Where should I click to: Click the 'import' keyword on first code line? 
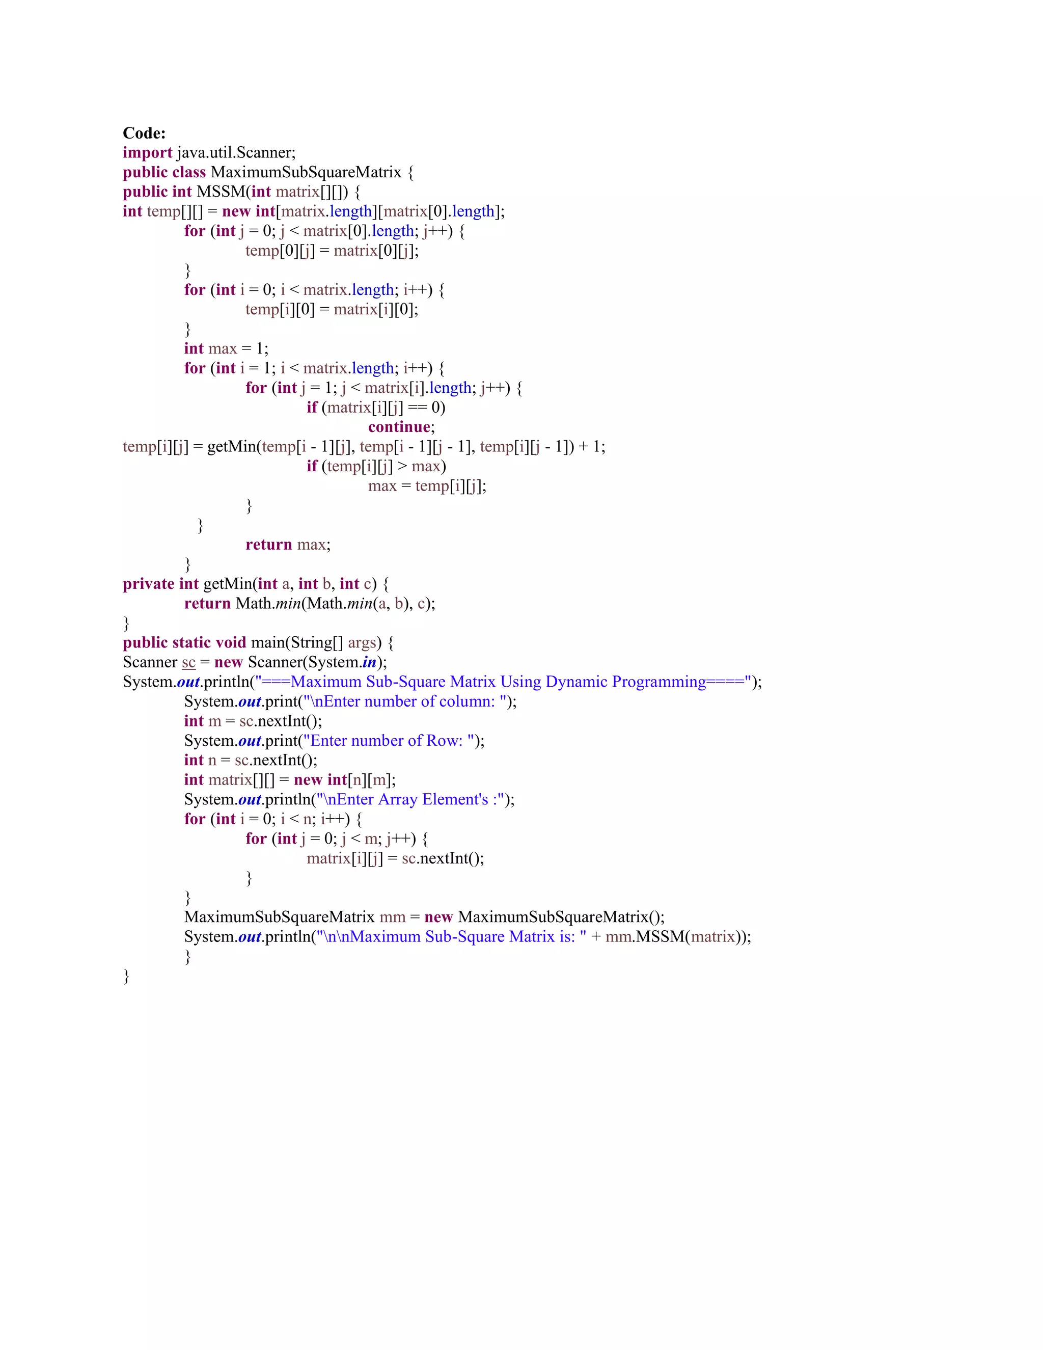pos(147,153)
